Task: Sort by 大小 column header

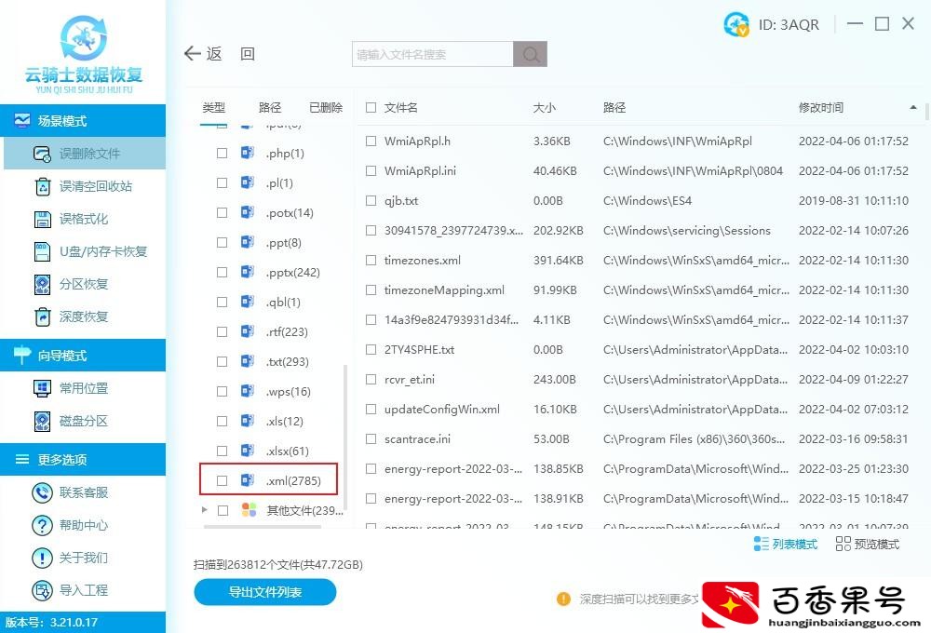Action: click(545, 107)
